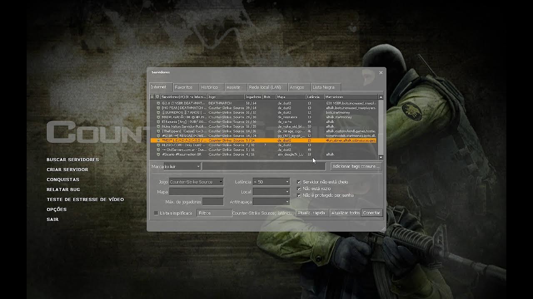Screen dimensions: 533x299
Task: Toggle 'Não está vazio' checkbox
Action: coord(299,189)
